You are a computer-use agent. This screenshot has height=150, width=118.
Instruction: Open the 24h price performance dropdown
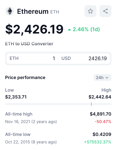102,78
